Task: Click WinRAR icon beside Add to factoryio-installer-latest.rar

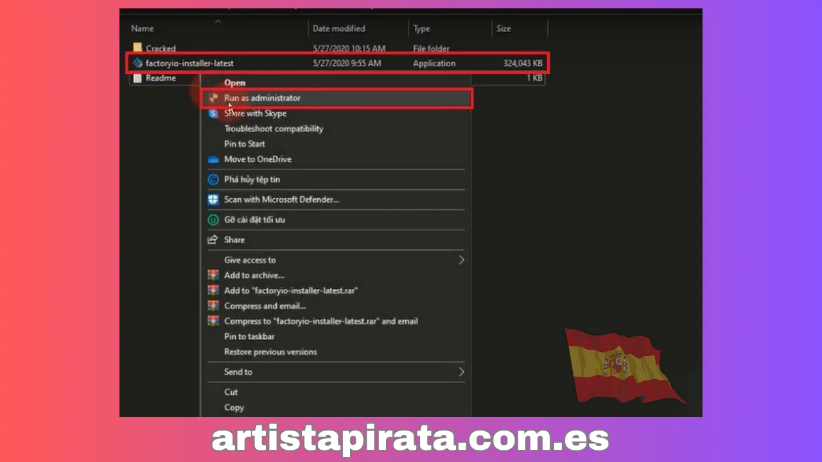Action: [213, 291]
